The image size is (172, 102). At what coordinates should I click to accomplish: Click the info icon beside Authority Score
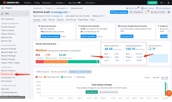[x=162, y=46]
